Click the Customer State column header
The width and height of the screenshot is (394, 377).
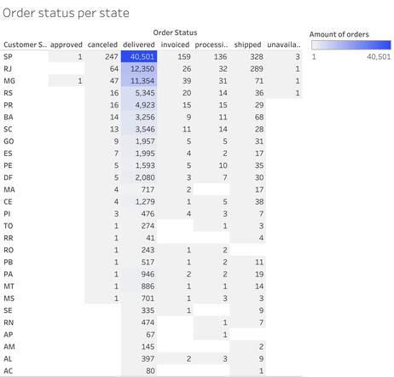pyautogui.click(x=25, y=44)
